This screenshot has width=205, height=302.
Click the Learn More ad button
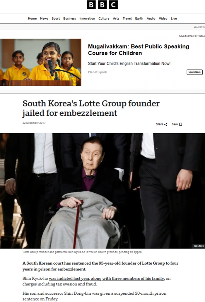click(x=194, y=72)
